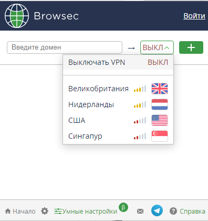
Task: Click the Войти login link
Action: coord(194,16)
